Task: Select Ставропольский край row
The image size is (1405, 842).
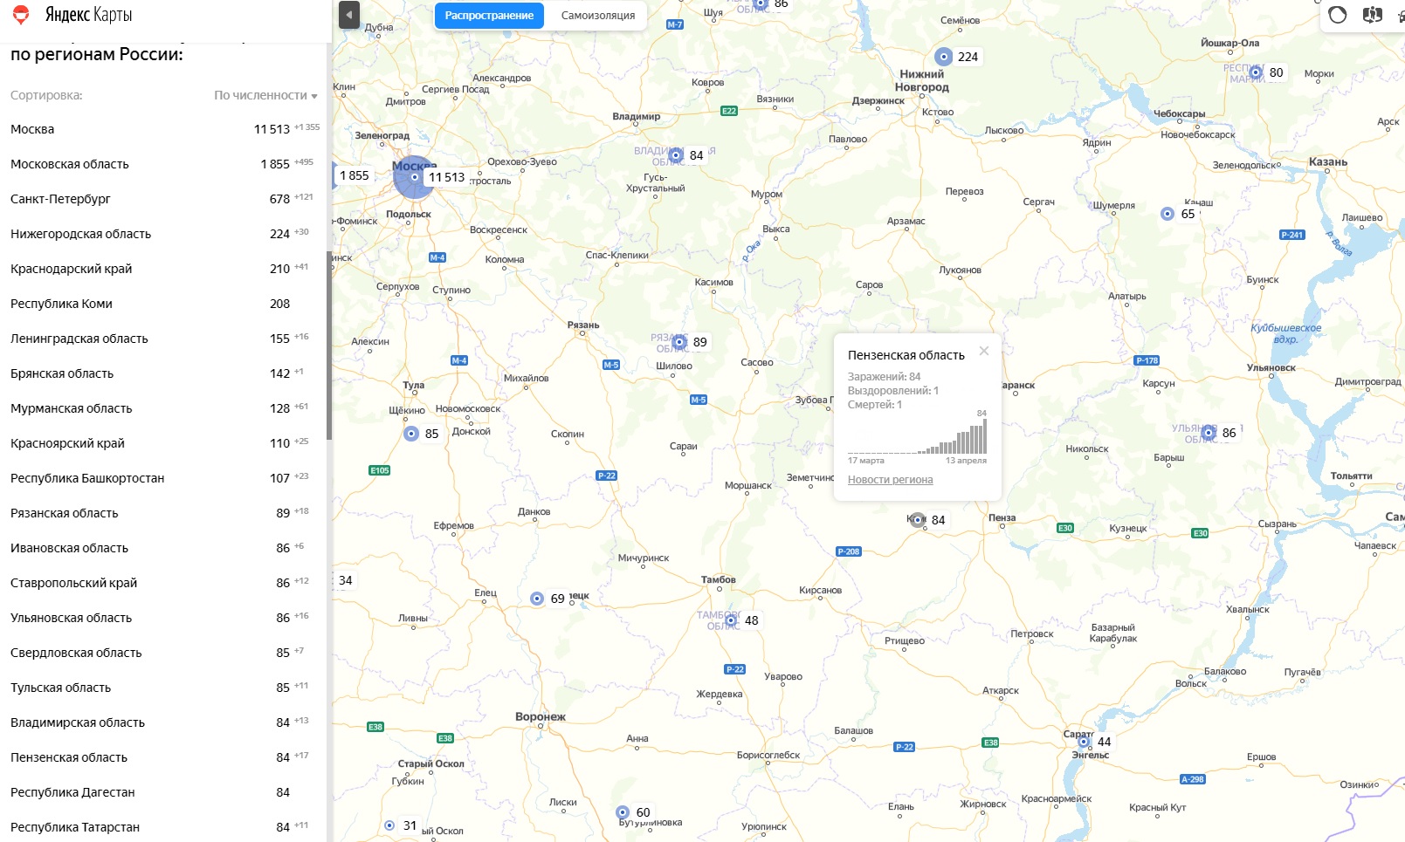Action: click(x=164, y=583)
